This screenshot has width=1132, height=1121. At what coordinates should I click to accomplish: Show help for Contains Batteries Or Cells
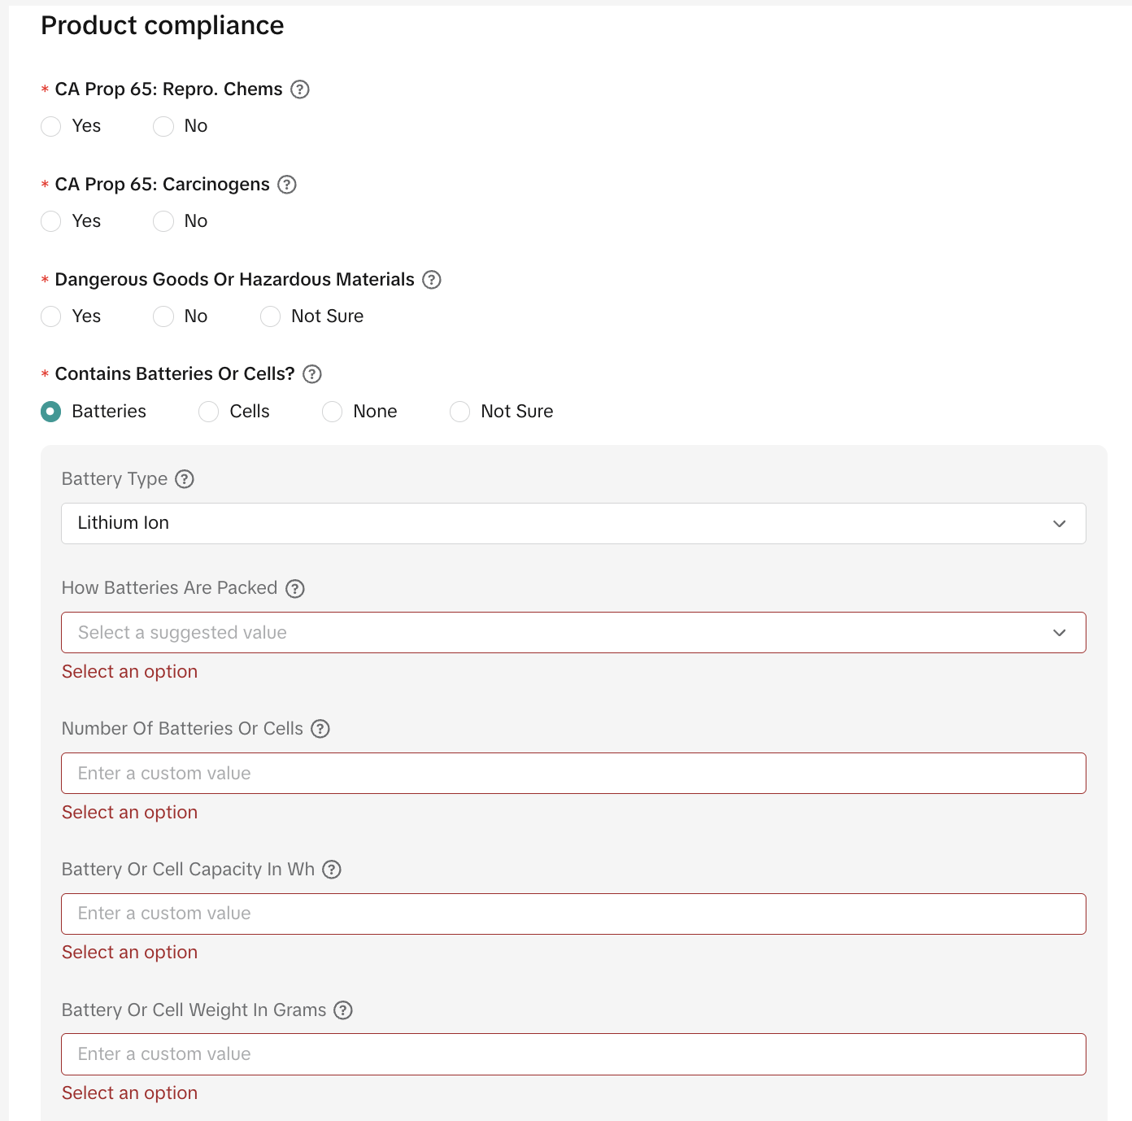(x=312, y=374)
